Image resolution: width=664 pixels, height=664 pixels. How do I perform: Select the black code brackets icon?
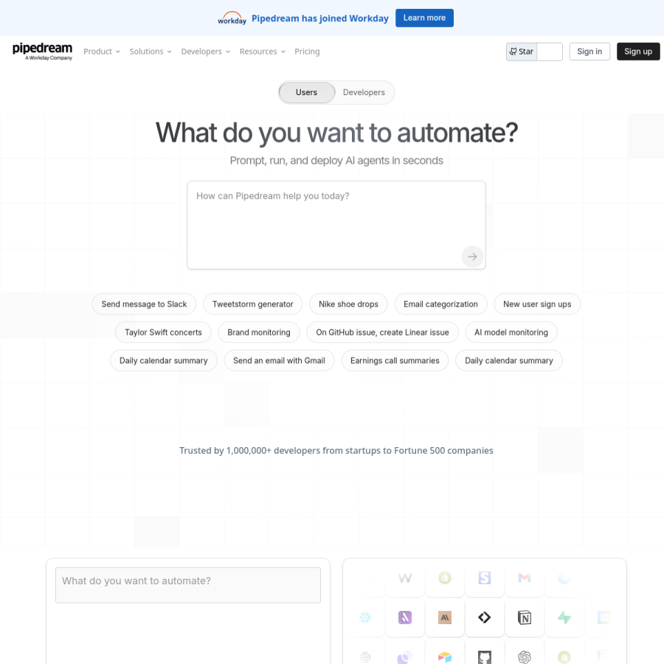pos(485,618)
